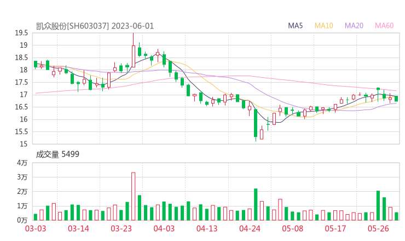405x241 pixels.
Task: Select the tallest red volume bar
Action: point(134,197)
